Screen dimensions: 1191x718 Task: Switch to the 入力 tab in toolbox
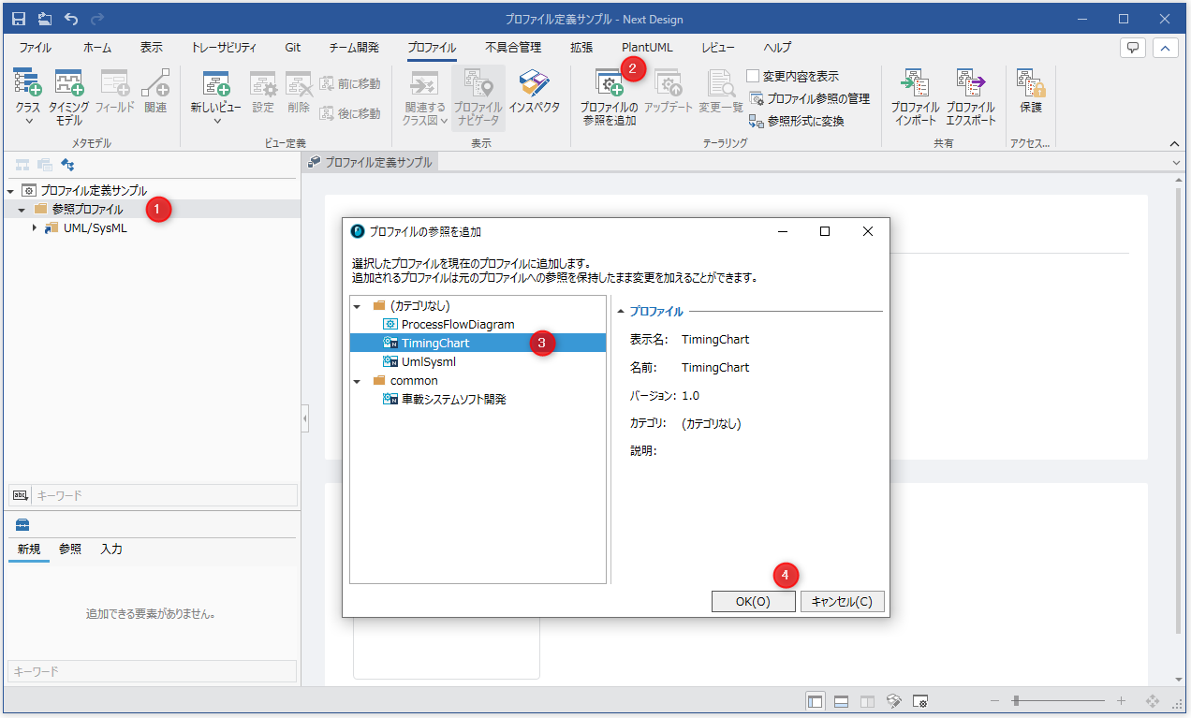pos(111,549)
